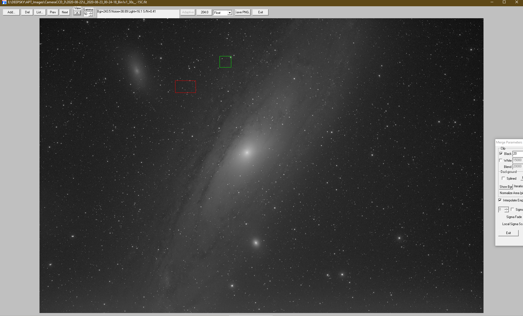523x316 pixels.
Task: Decrease the Gamma spinner value
Action: pos(91,15)
